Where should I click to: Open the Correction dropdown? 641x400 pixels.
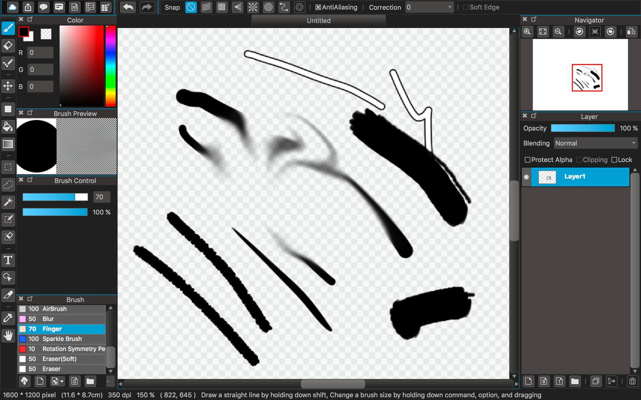(429, 7)
